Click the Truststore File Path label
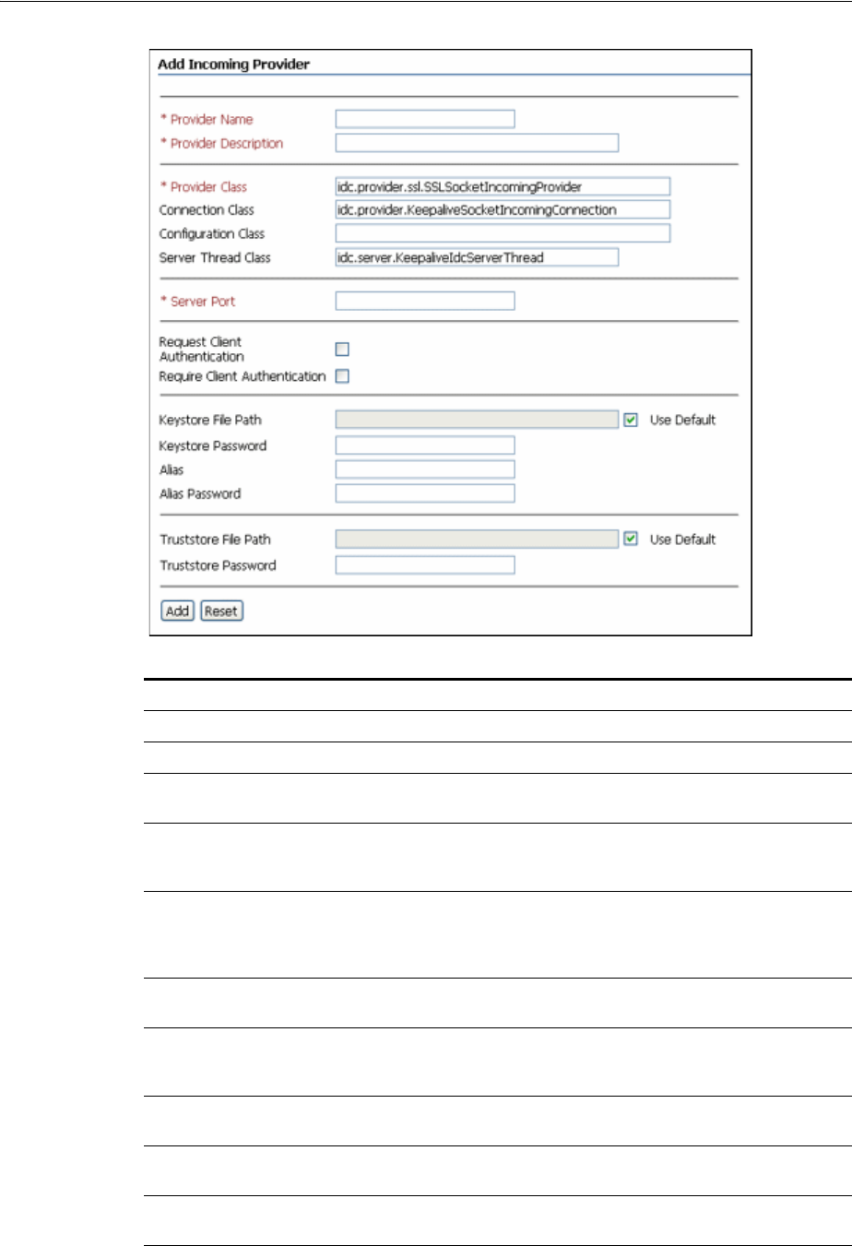The height and width of the screenshot is (1246, 852). click(x=215, y=540)
